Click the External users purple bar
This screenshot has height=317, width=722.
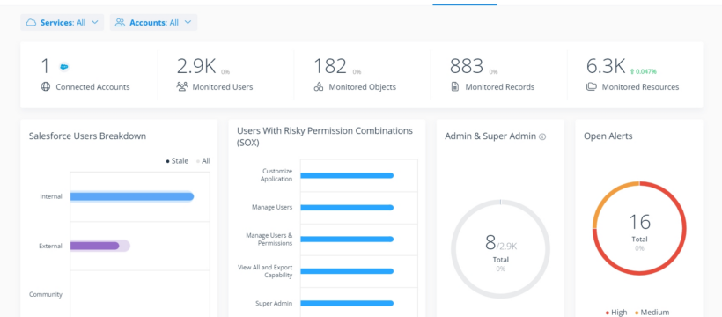tap(94, 246)
